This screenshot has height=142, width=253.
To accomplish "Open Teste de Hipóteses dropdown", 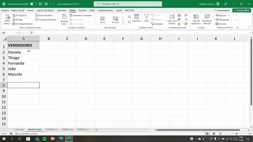I will click(196, 19).
